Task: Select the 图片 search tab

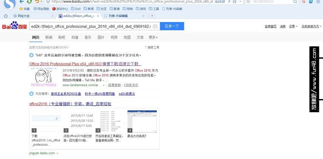Action: click(x=101, y=37)
